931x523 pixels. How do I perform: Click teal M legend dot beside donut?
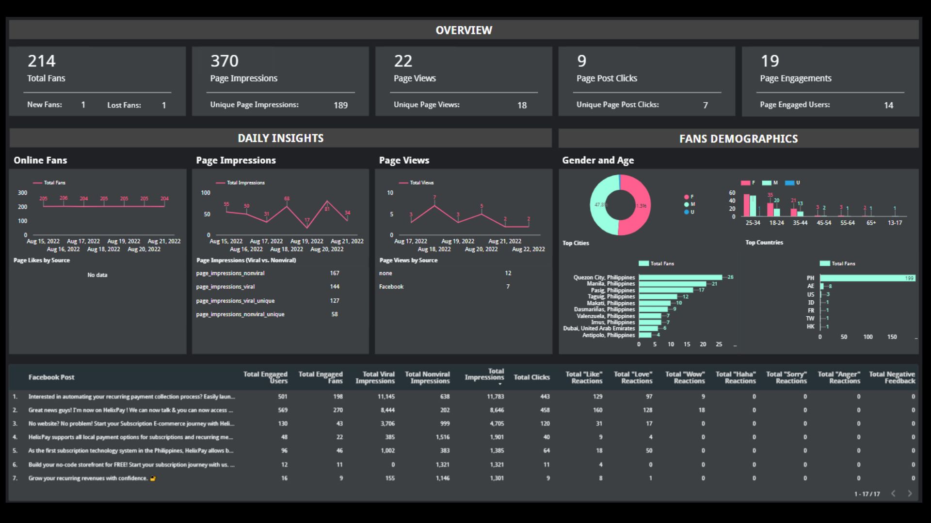pyautogui.click(x=686, y=204)
